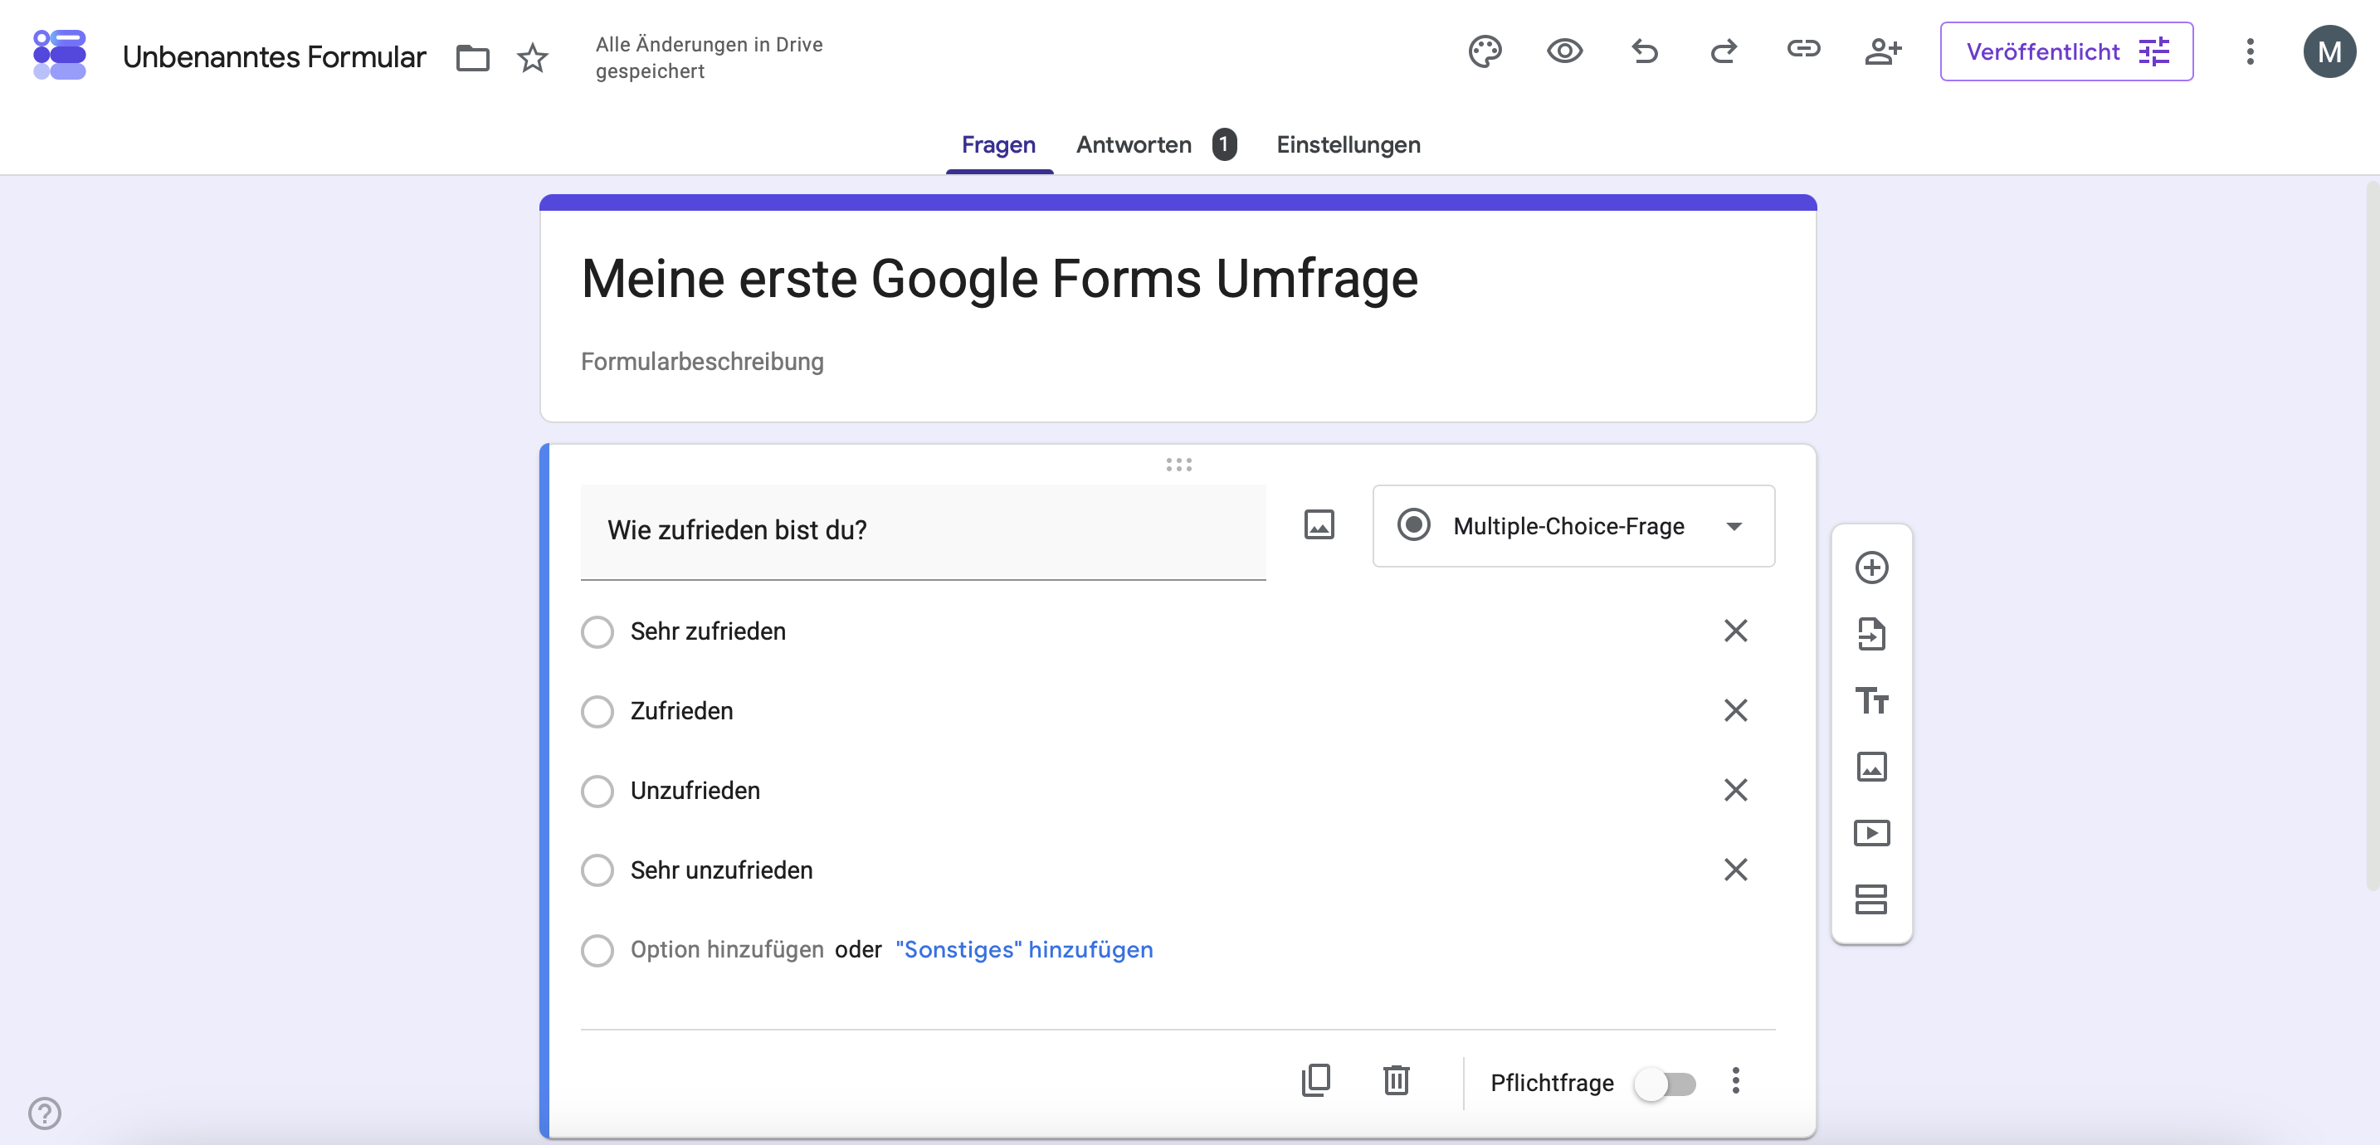Select the radio button for Sehr zufrieden
Screen dimensions: 2380x1145
coord(597,632)
